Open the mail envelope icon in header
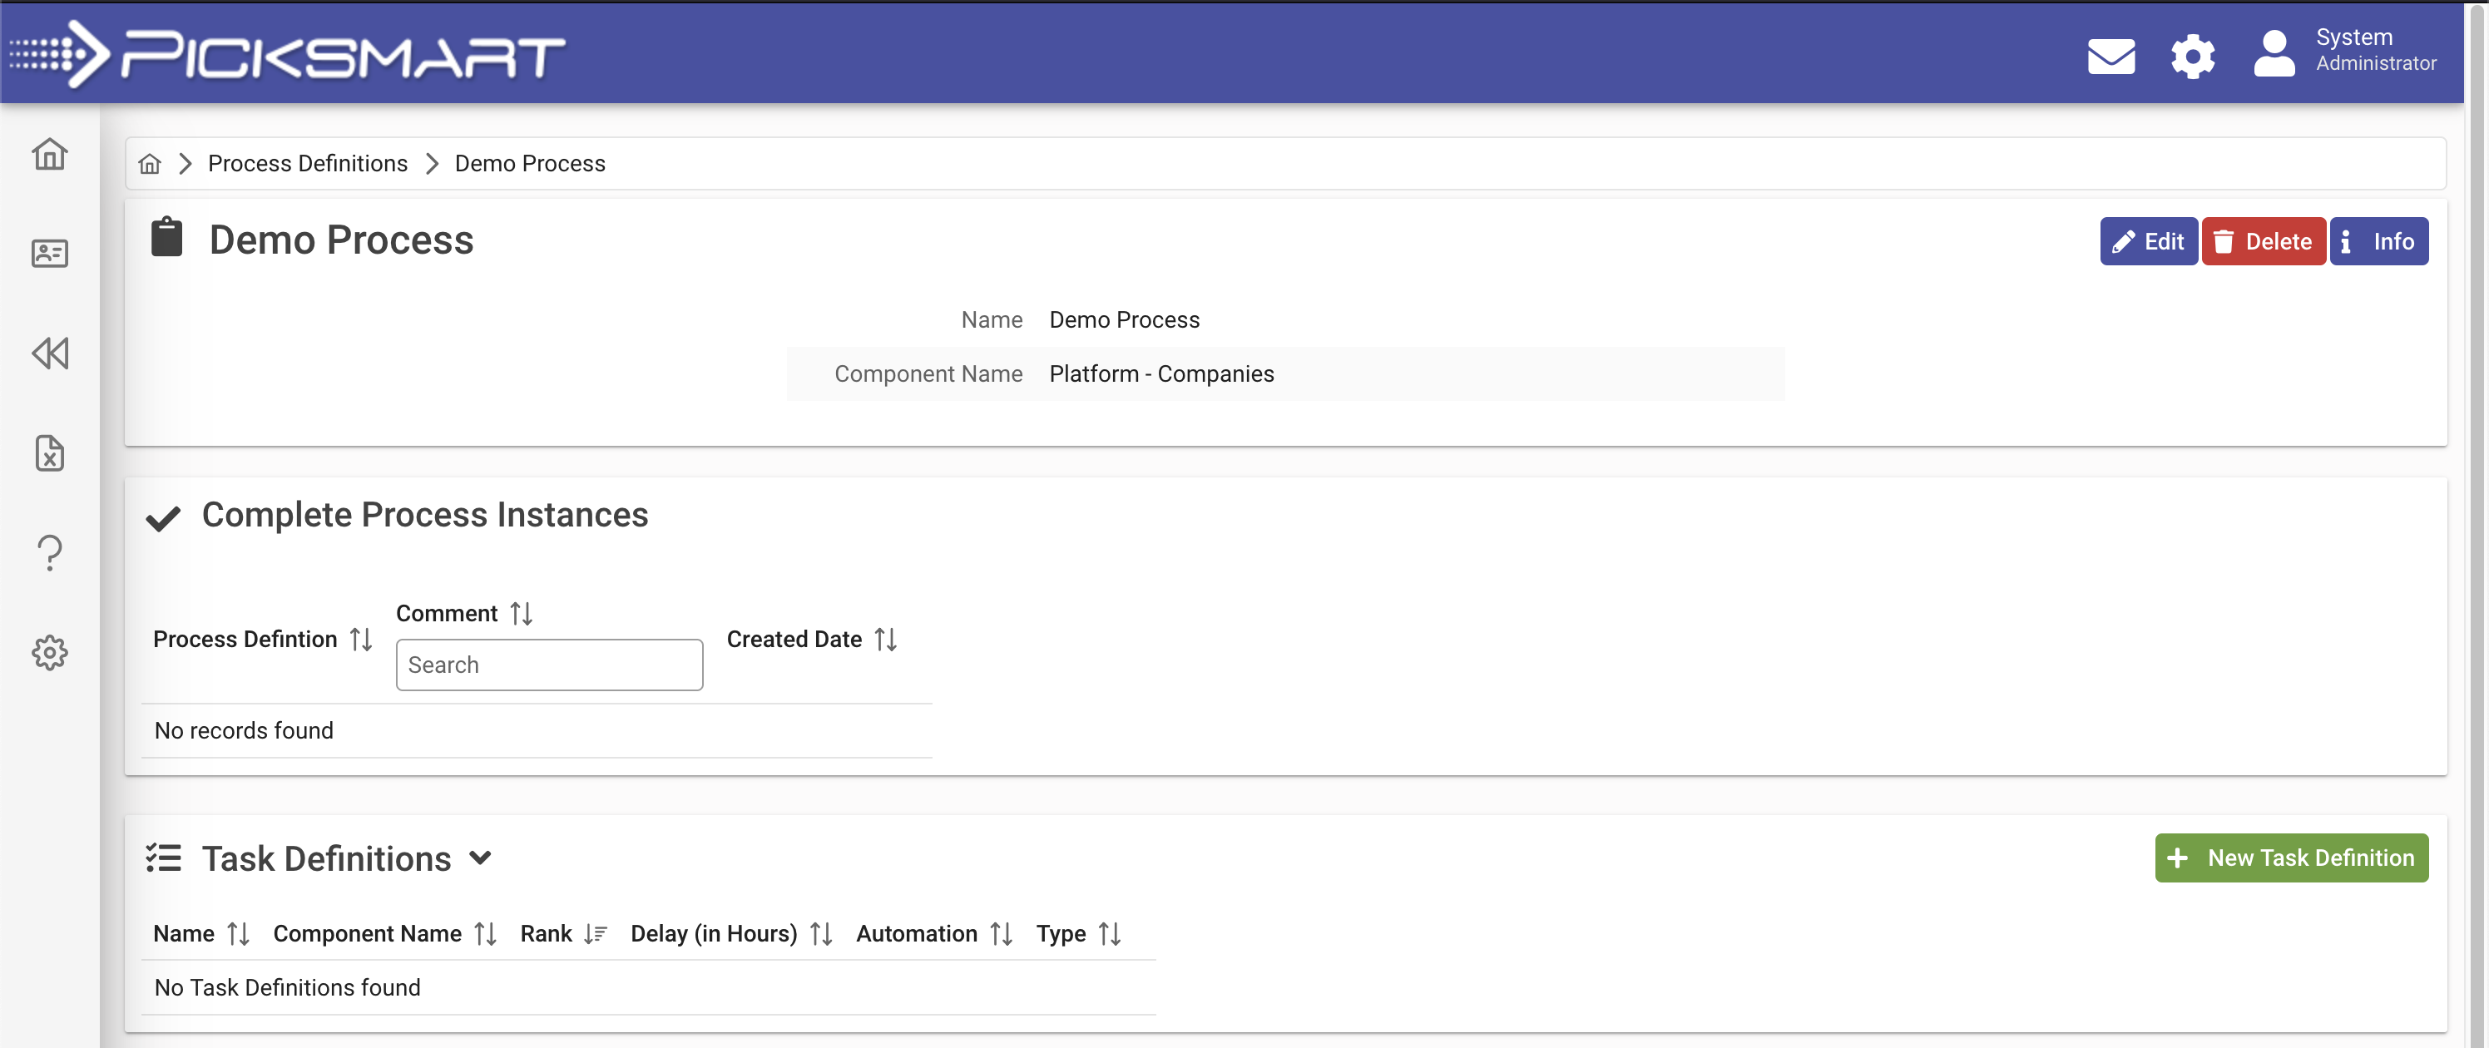This screenshot has width=2489, height=1048. pos(2110,56)
